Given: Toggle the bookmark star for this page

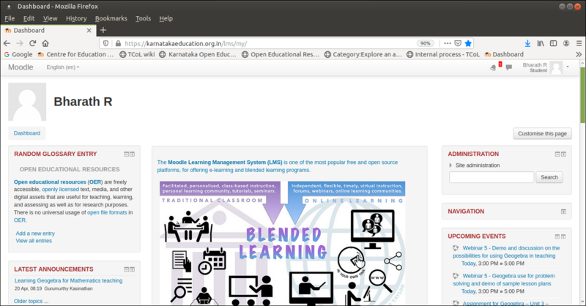Looking at the screenshot, I should click(468, 43).
